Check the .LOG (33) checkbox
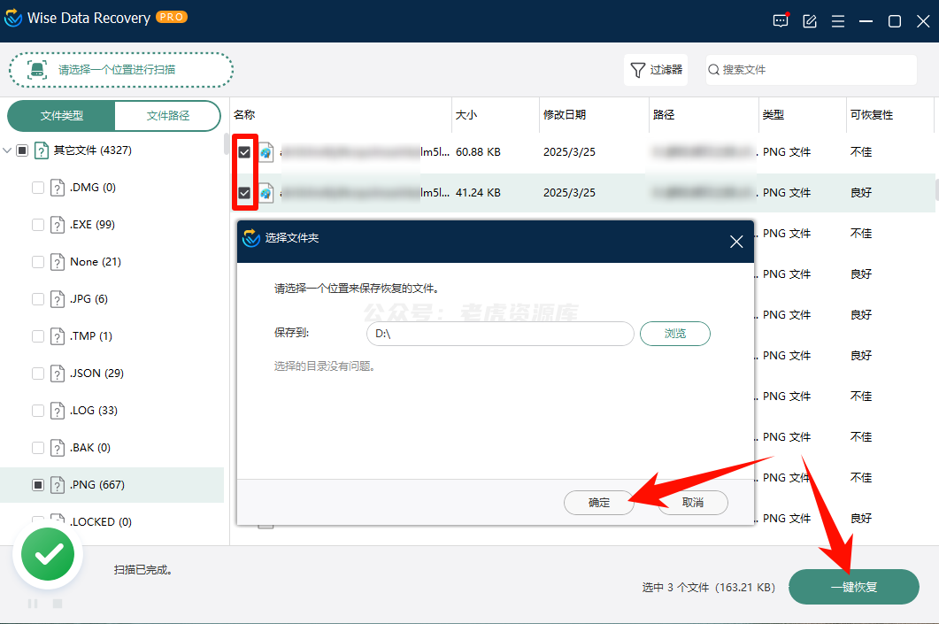Screen dimensions: 939x624 (38, 410)
